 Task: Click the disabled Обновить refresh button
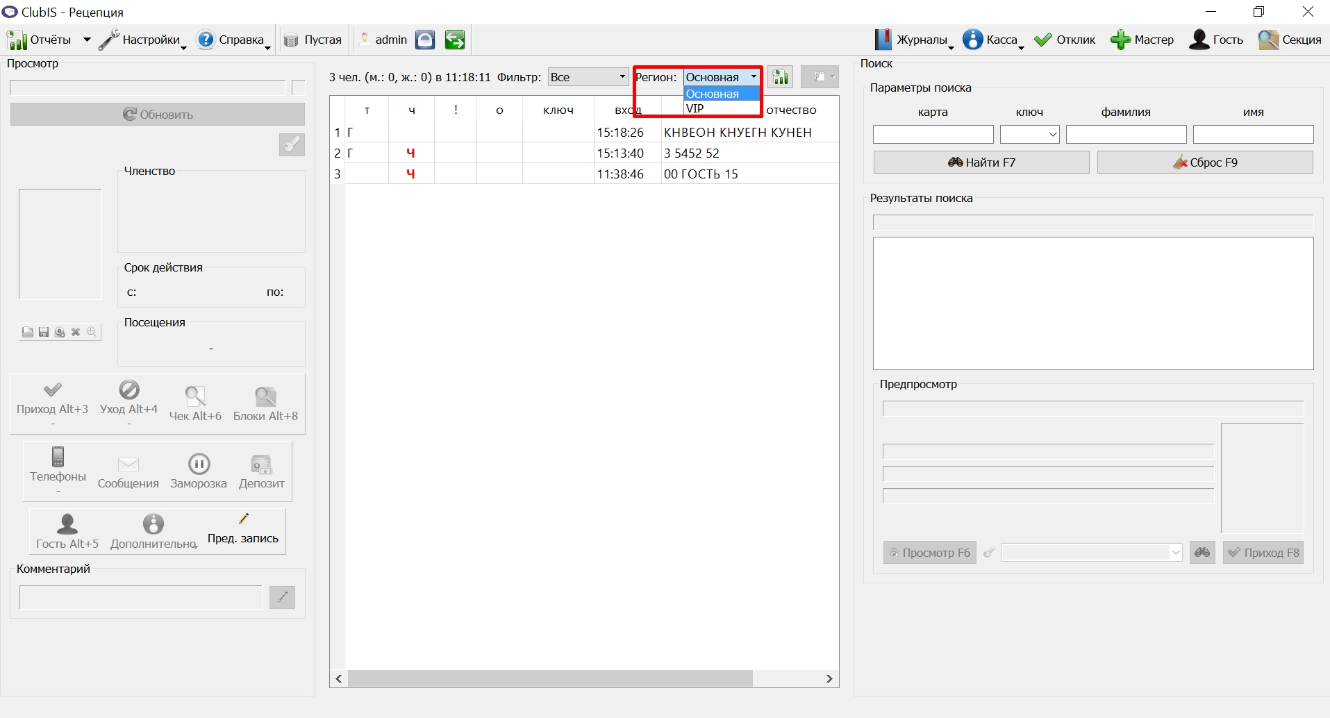158,115
